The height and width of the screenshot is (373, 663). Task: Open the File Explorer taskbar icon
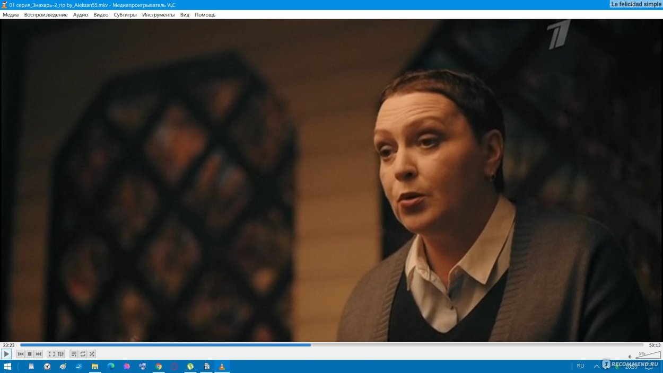coord(95,366)
